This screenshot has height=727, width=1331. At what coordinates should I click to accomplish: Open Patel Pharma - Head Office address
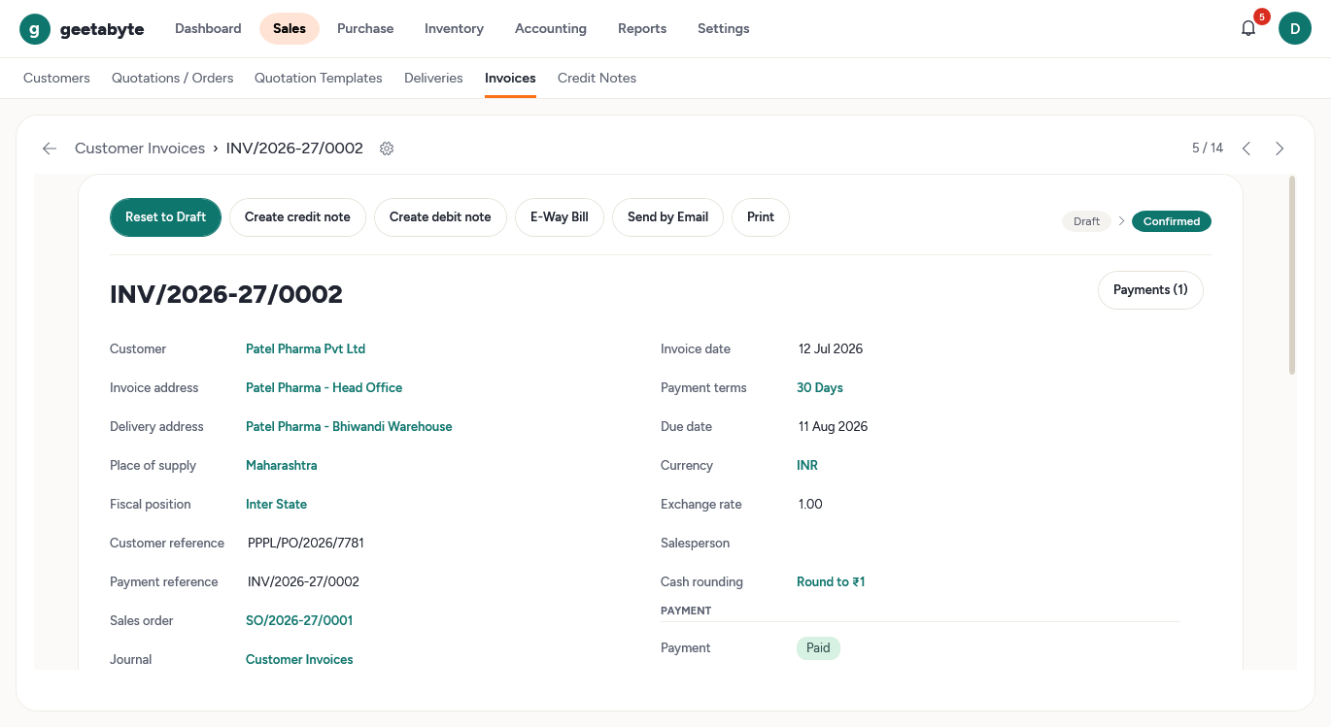[x=324, y=388]
